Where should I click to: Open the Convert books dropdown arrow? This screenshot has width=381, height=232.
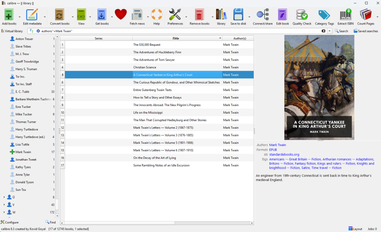(x=73, y=17)
